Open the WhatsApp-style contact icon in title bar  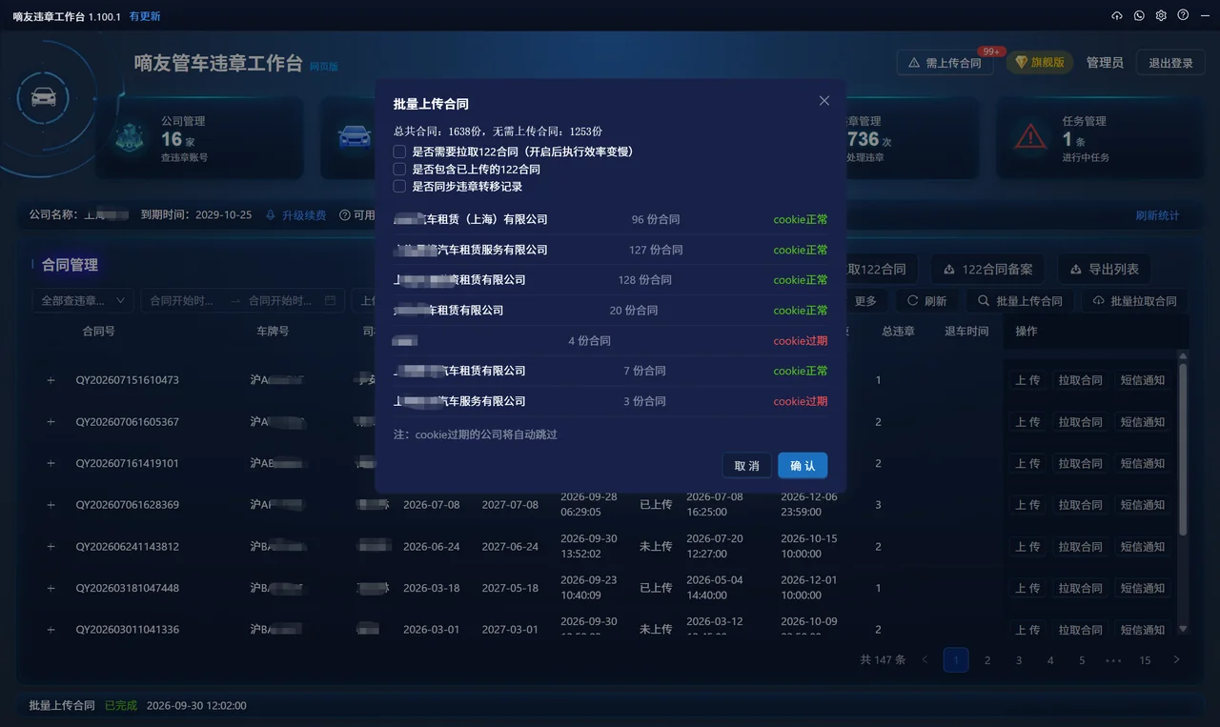coord(1139,15)
